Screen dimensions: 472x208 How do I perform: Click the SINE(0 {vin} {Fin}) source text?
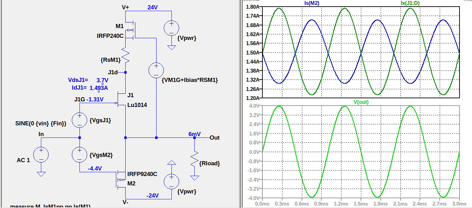(41, 123)
